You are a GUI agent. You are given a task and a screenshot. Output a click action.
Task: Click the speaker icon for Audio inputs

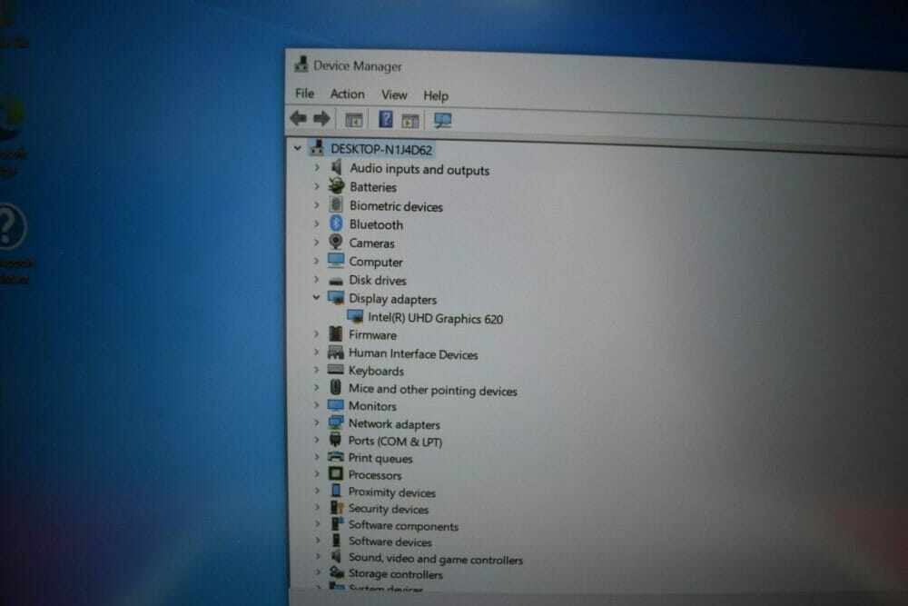[x=336, y=167]
